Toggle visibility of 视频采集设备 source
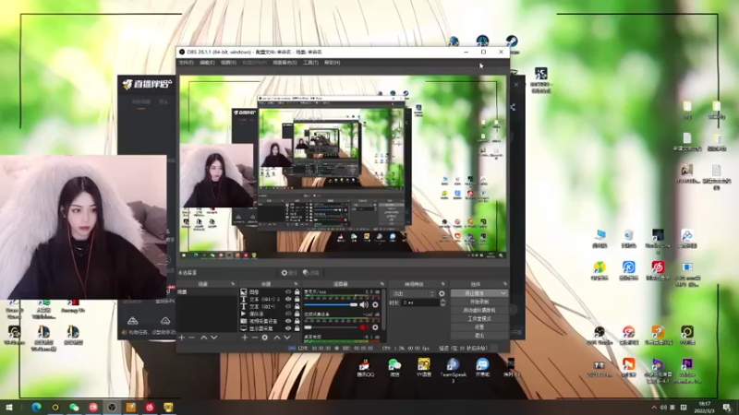 [x=288, y=321]
